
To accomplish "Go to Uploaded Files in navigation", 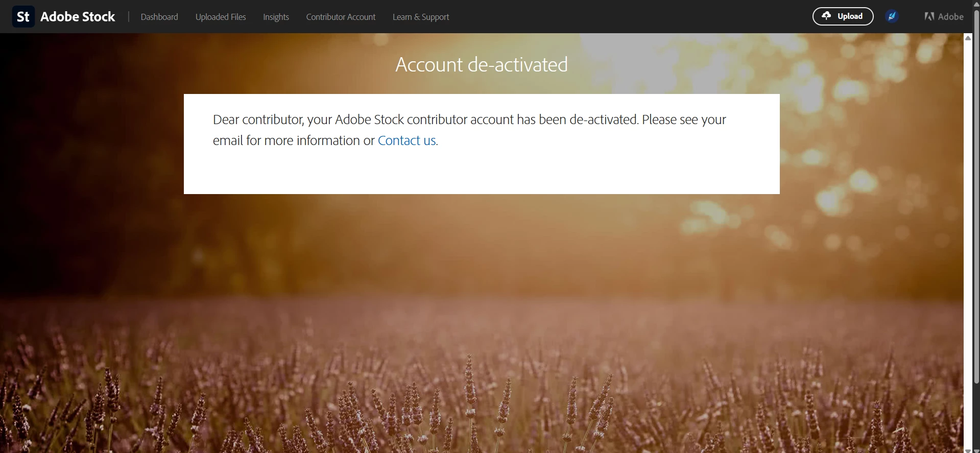I will click(221, 17).
